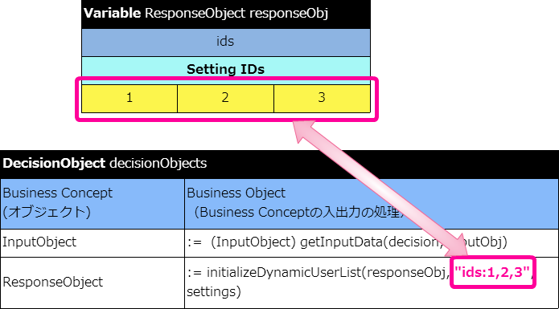Click the upper arrowhead pointing at the ID cells
This screenshot has width=559, height=309.
pos(303,130)
